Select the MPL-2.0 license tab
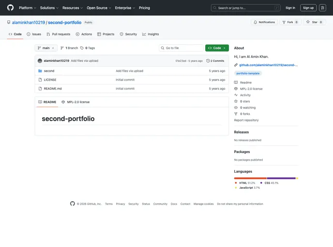The image size is (333, 247). pyautogui.click(x=75, y=102)
